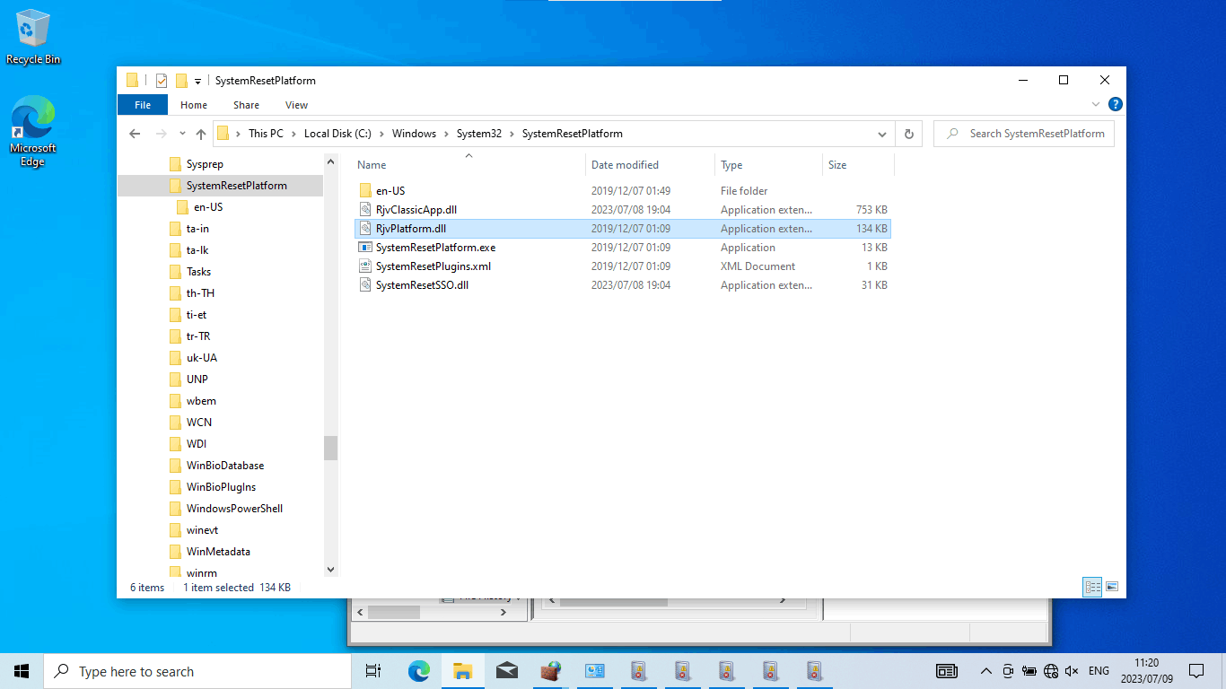The image size is (1226, 689).
Task: Open File Explorer from the taskbar
Action: [x=462, y=670]
